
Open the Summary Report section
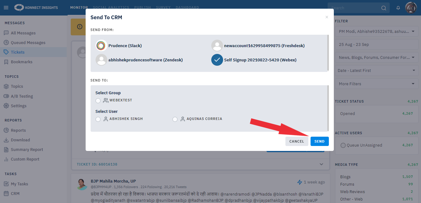point(27,149)
